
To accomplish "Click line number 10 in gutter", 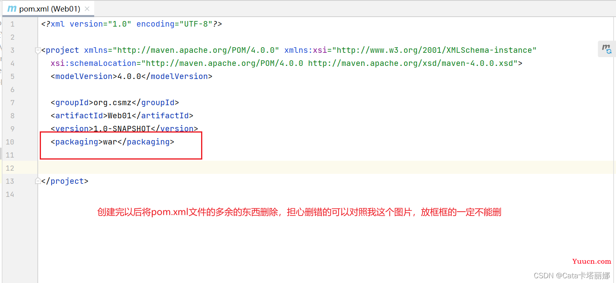I will [10, 142].
